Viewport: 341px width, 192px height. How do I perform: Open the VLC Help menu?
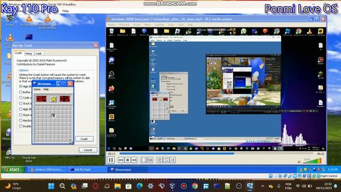click(190, 25)
